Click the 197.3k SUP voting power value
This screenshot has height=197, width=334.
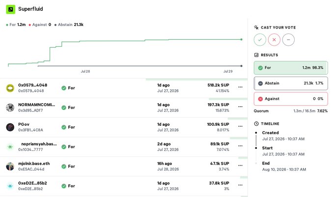coord(219,105)
